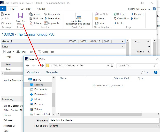Refresh the Test folder view
The image size is (160, 132).
coord(112,66)
